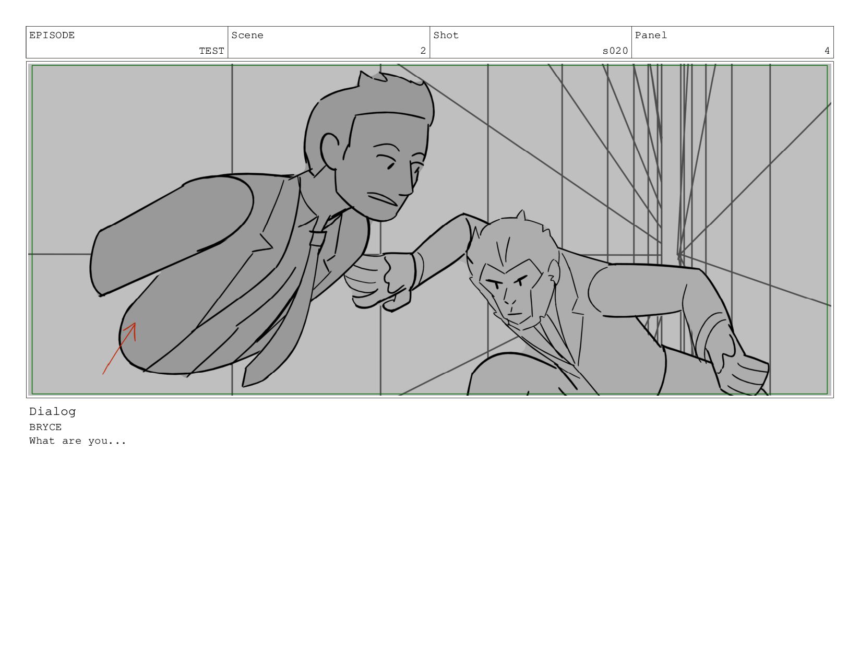Click the EPISODE header label
860x666 pixels.
52,35
